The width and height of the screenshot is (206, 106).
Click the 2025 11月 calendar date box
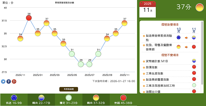148,9
